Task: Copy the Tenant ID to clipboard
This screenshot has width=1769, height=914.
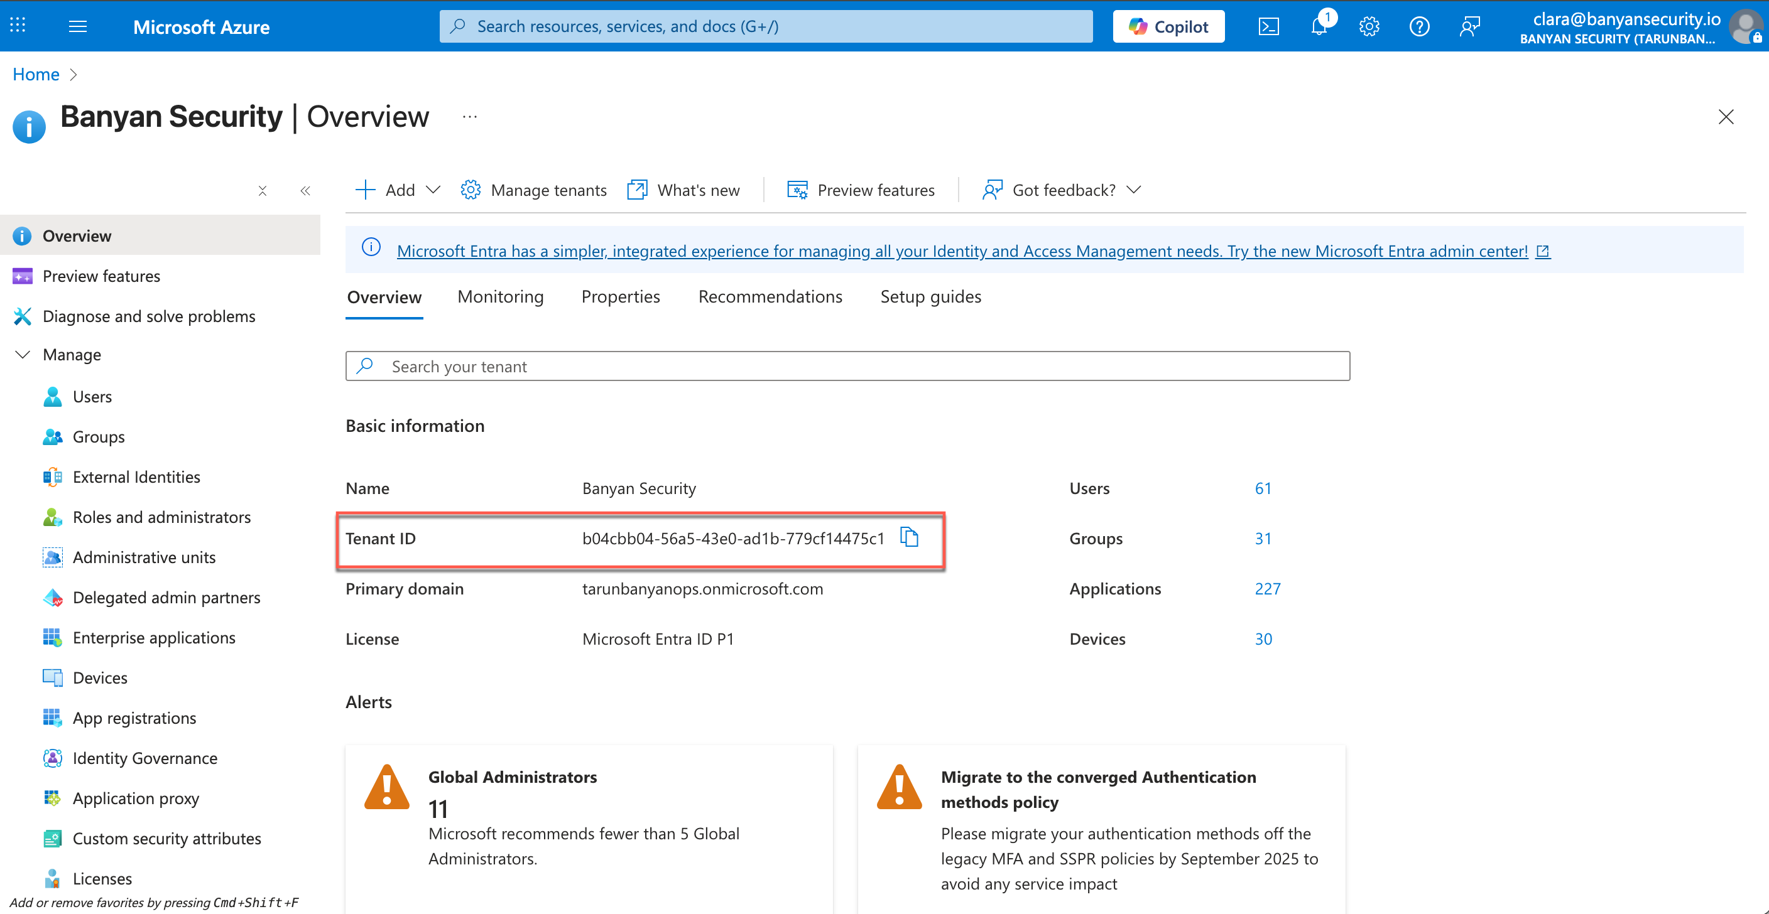Action: click(x=908, y=537)
